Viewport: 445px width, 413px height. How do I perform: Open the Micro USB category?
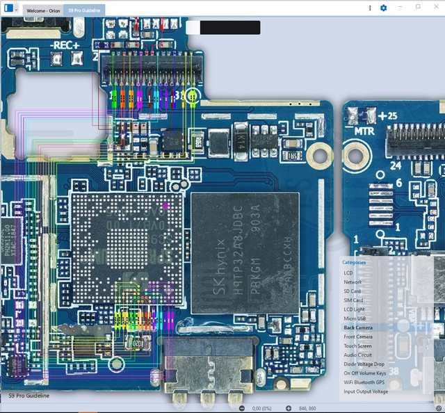pyautogui.click(x=355, y=318)
